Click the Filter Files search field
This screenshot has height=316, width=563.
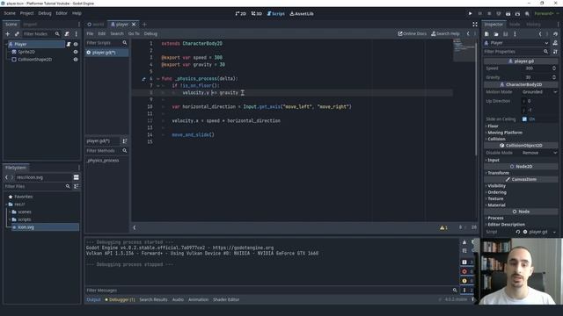[x=38, y=186]
